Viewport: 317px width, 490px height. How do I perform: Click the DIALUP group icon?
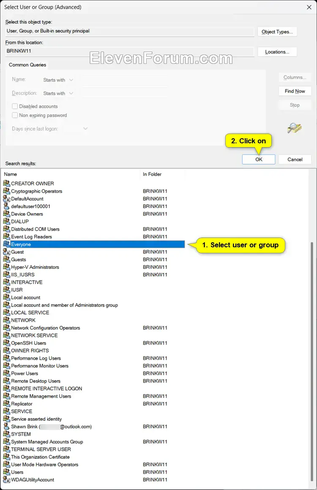click(7, 221)
